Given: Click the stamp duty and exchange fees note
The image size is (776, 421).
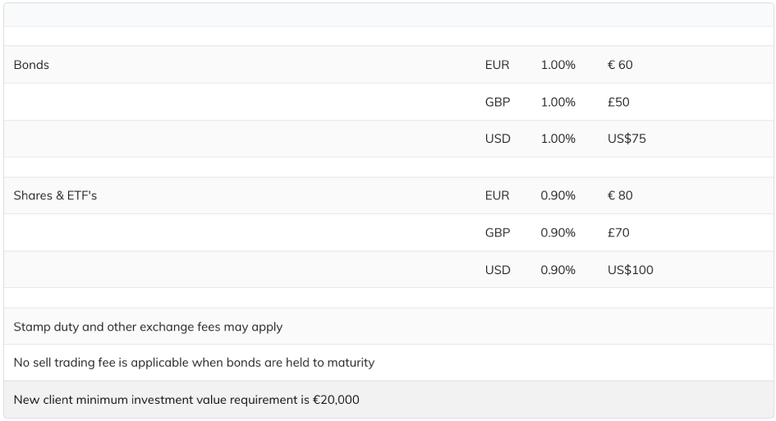Looking at the screenshot, I should 148,327.
